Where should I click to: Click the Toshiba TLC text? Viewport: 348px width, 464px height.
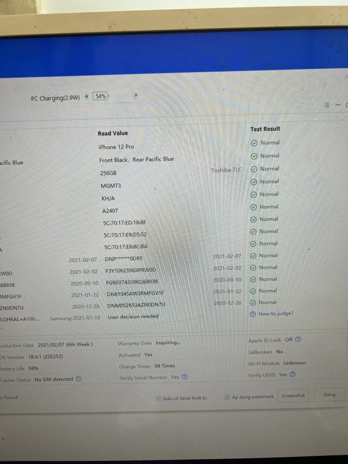click(227, 170)
